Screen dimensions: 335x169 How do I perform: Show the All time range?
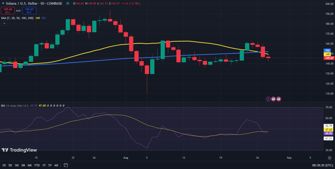coord(56,165)
